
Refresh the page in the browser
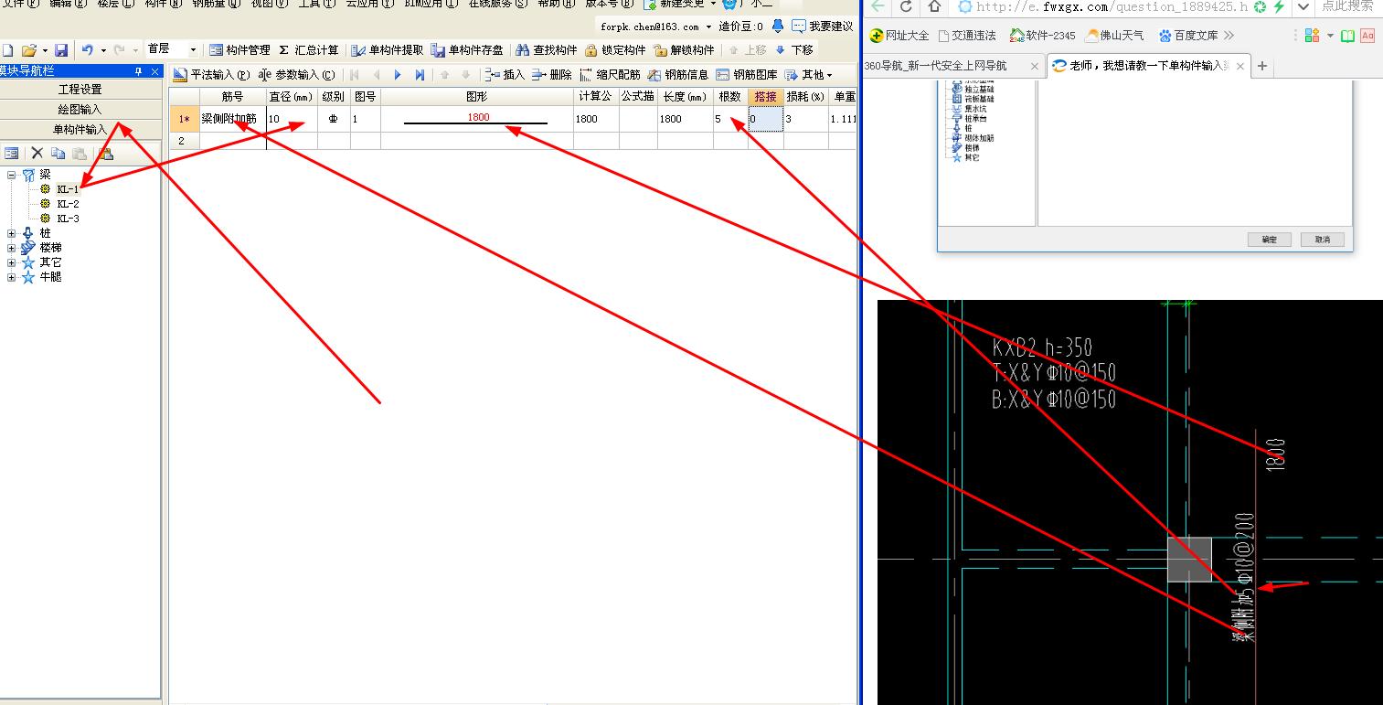coord(906,6)
